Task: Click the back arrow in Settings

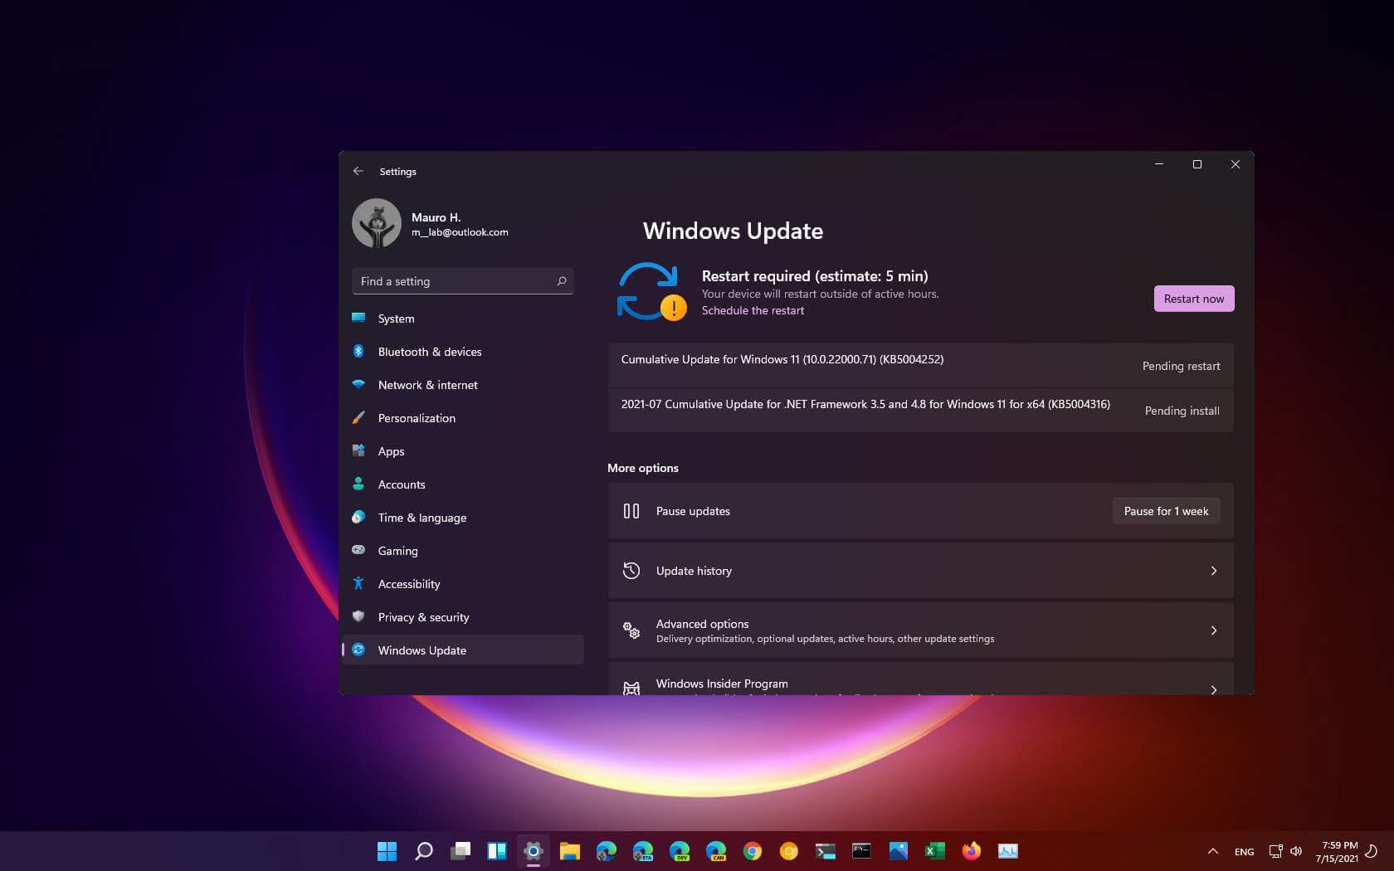Action: point(358,171)
